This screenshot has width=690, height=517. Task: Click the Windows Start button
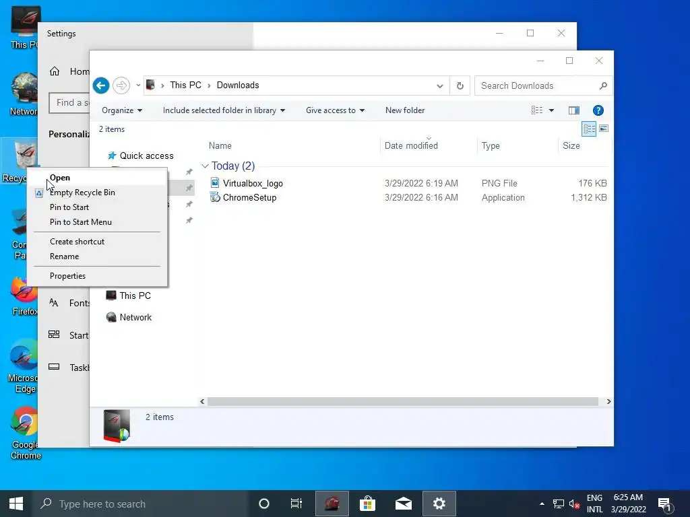(16, 504)
